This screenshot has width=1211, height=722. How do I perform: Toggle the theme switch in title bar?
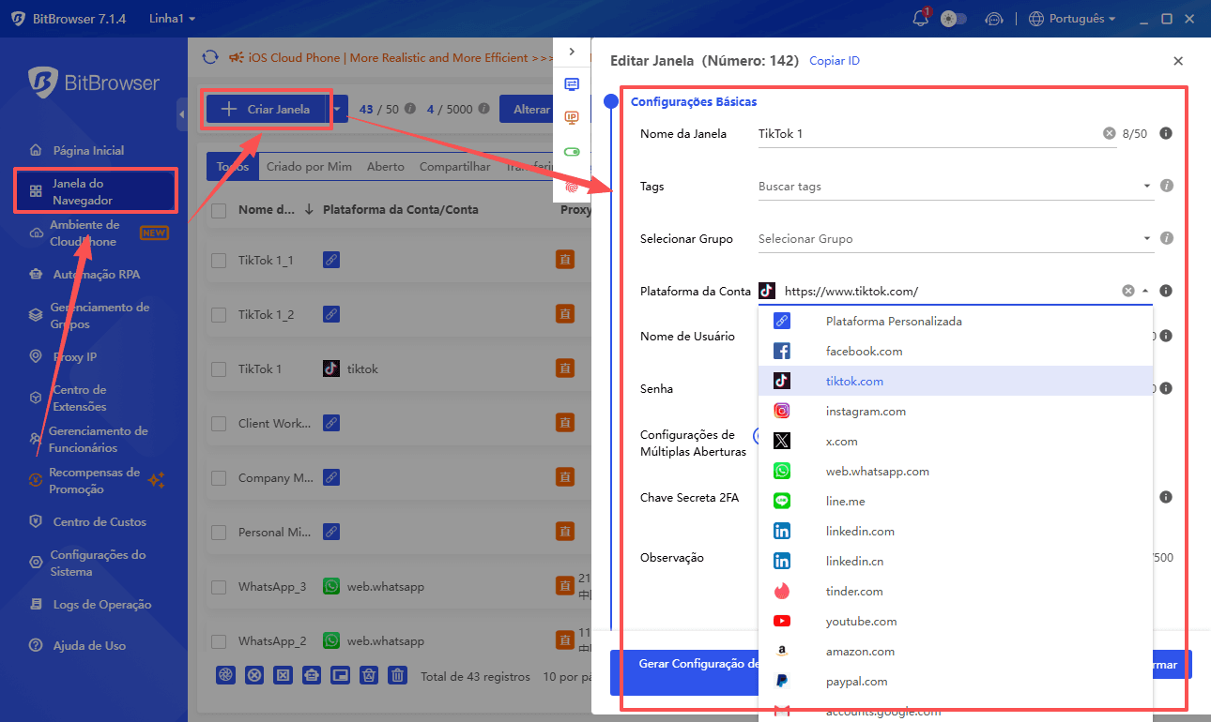pos(954,18)
